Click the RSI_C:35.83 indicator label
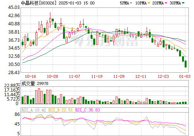Viewport: 194px width, 136px height. [x=88, y=110]
